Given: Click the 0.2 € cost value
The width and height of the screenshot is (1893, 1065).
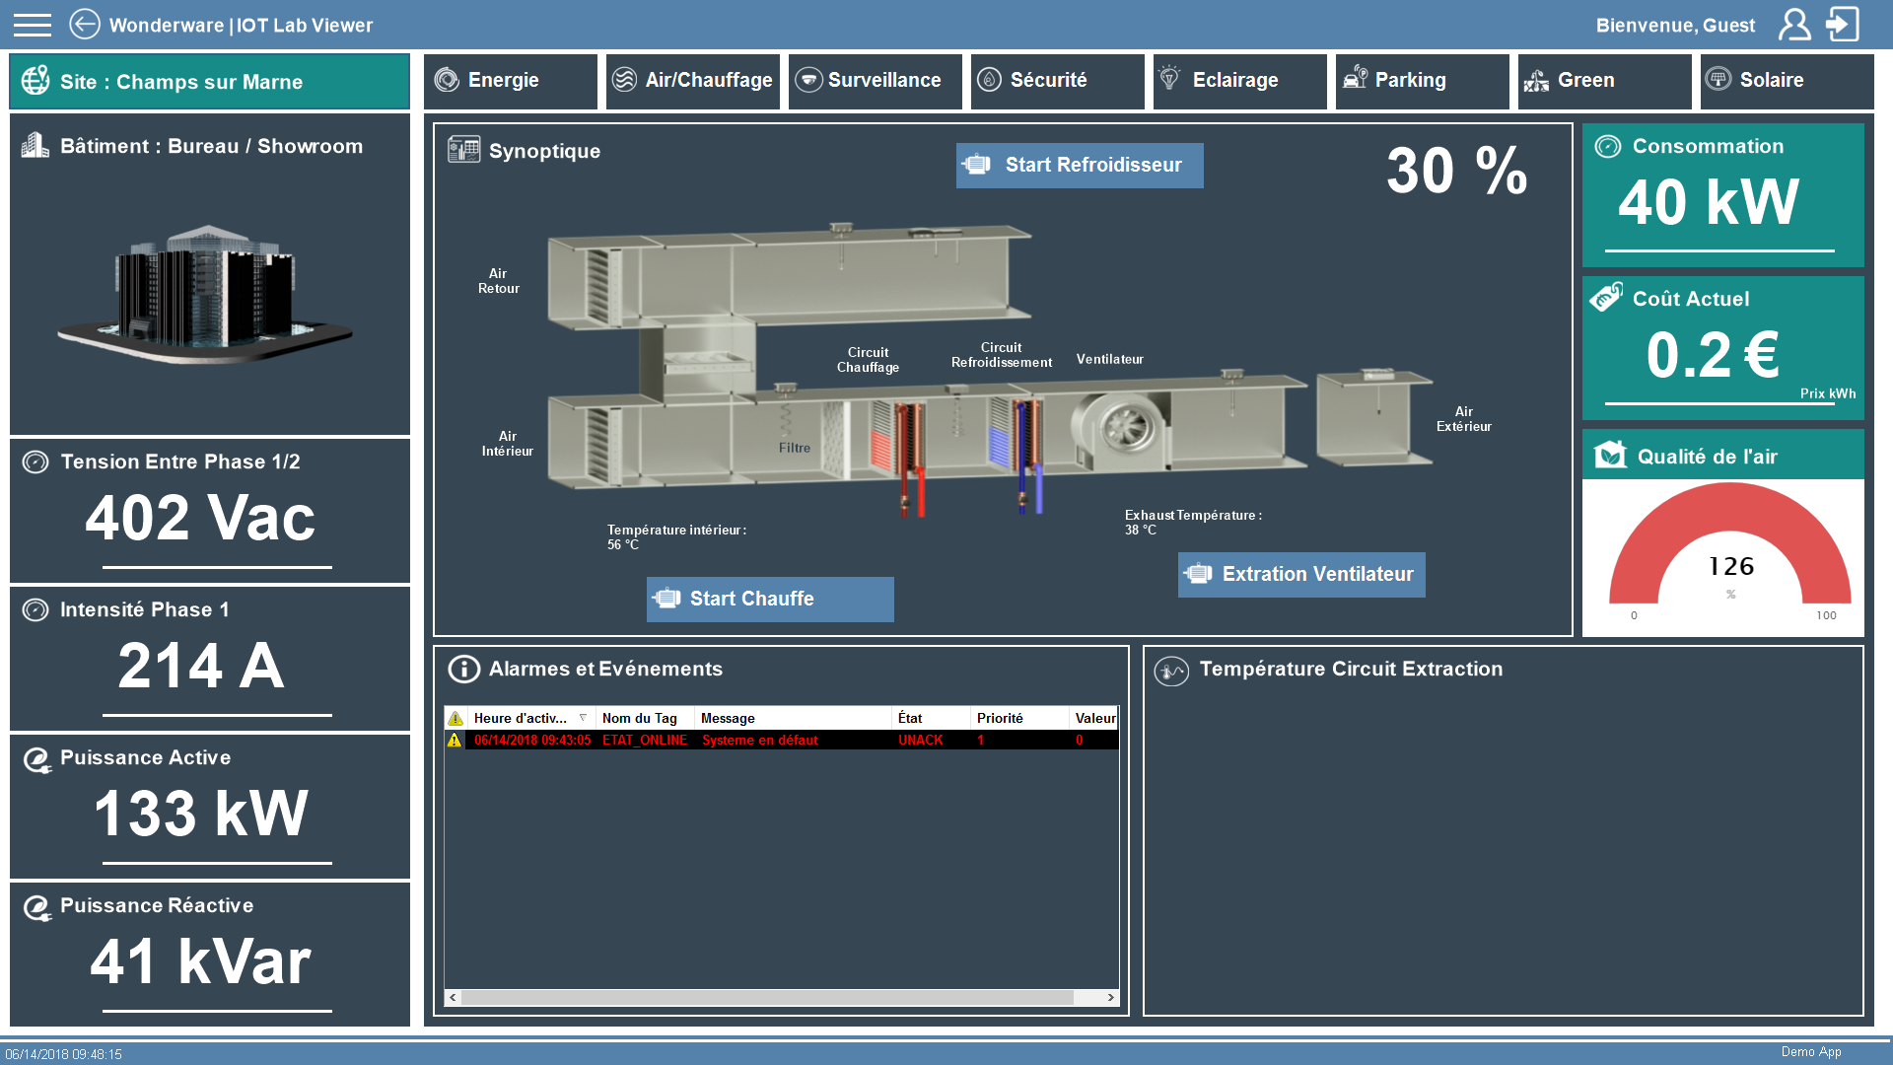Looking at the screenshot, I should pos(1714,355).
